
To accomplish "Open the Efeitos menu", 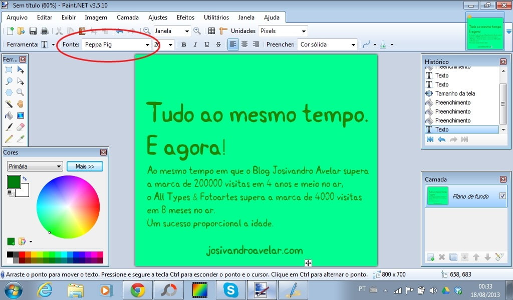I will pyautogui.click(x=185, y=17).
